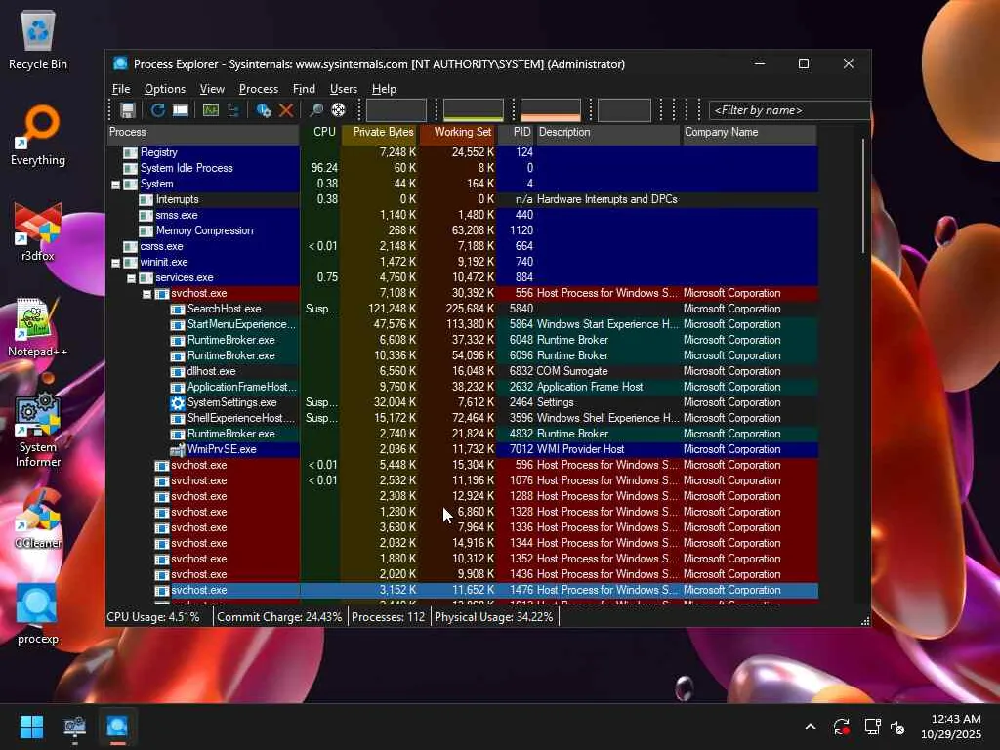Open the Recycle Bin desktop icon
The height and width of the screenshot is (750, 1000).
pyautogui.click(x=38, y=41)
